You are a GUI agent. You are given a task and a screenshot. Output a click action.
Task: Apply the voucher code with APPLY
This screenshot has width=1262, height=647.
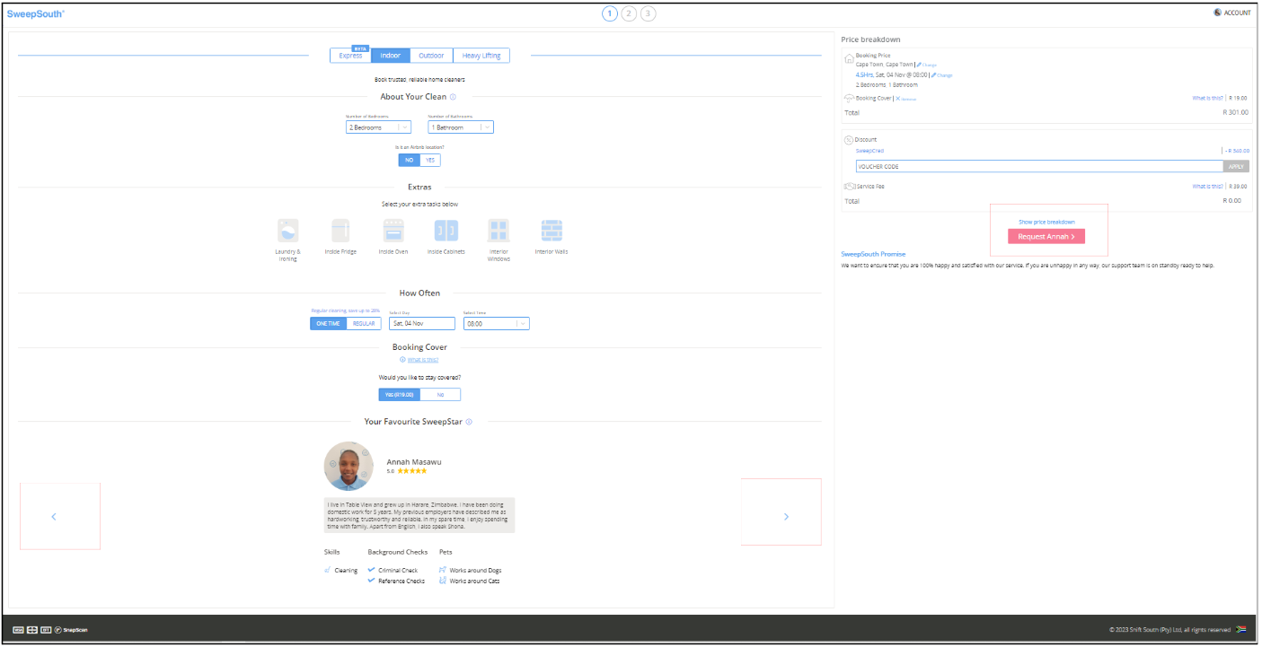1236,166
